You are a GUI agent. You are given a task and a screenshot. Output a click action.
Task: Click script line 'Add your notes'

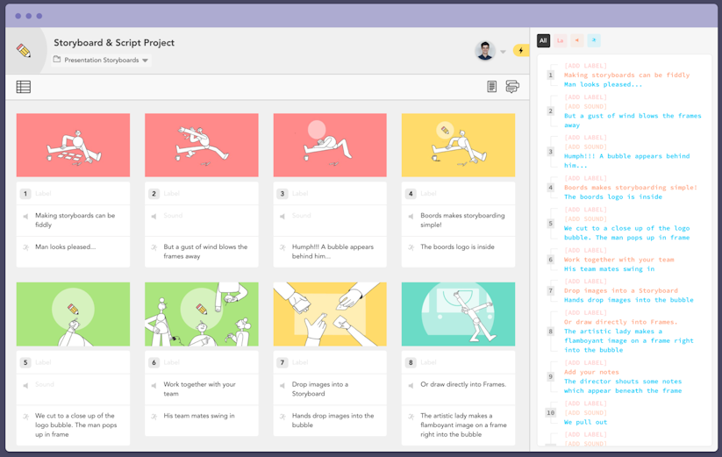[591, 372]
